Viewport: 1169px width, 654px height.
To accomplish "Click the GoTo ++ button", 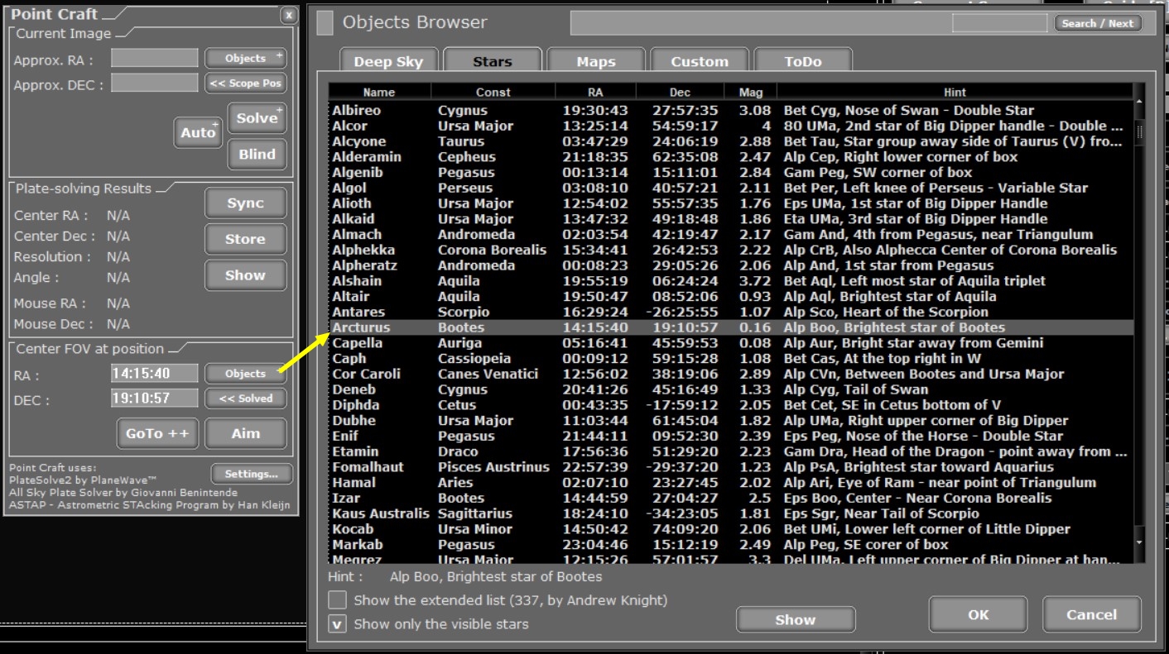I will click(x=157, y=433).
